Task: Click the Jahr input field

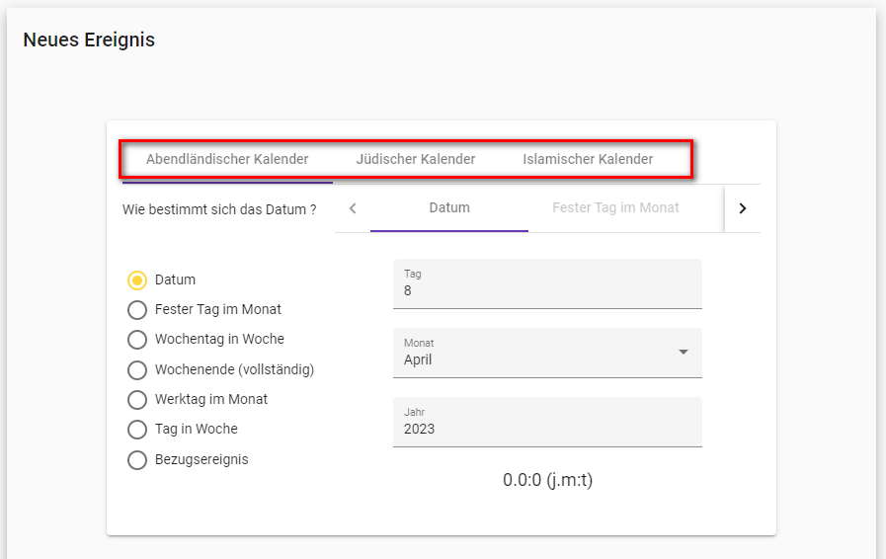Action: (x=547, y=429)
